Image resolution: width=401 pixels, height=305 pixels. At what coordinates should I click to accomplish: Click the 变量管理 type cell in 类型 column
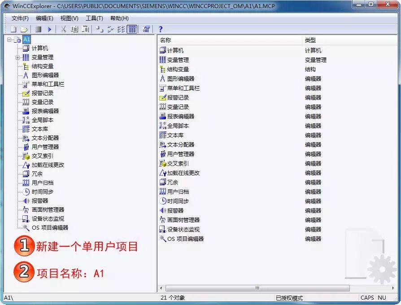pos(316,60)
